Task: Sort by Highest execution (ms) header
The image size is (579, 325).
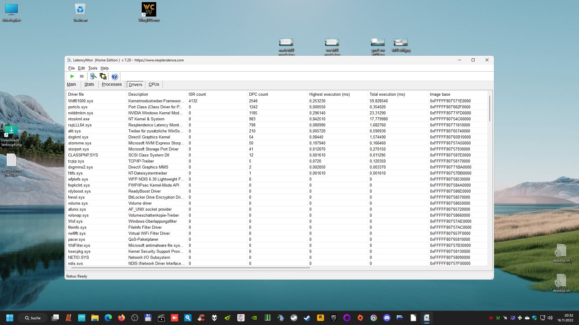Action: [337, 94]
